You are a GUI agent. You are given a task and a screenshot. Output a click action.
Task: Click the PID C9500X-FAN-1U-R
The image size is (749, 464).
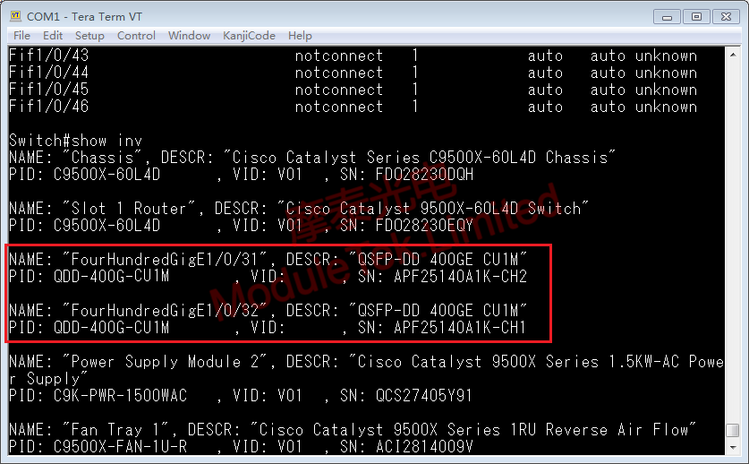coord(120,447)
